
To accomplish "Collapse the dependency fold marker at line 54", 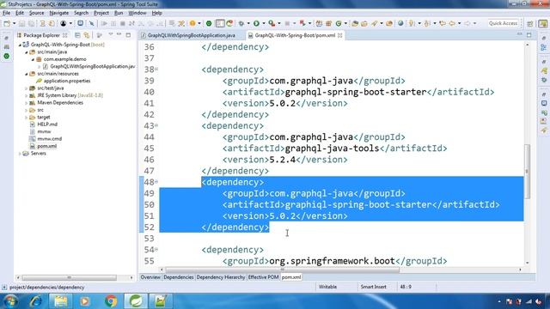I will tap(156, 250).
